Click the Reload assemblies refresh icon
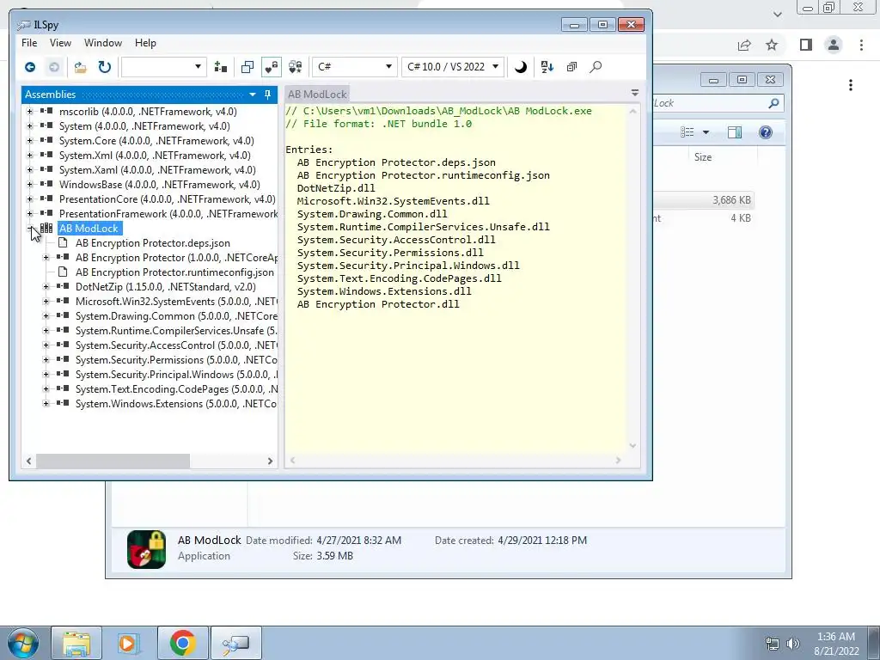The image size is (880, 660). click(x=104, y=67)
